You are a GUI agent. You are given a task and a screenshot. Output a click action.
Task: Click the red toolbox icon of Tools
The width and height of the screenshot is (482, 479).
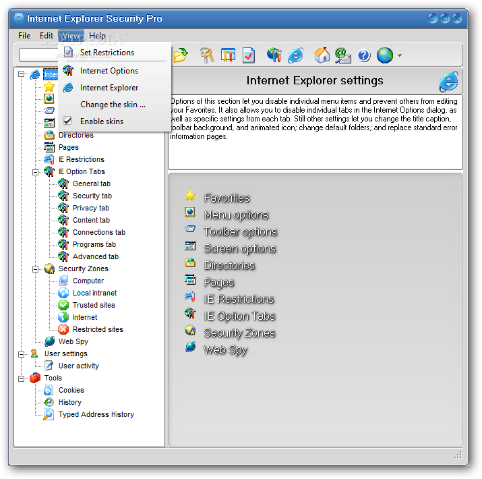point(35,378)
